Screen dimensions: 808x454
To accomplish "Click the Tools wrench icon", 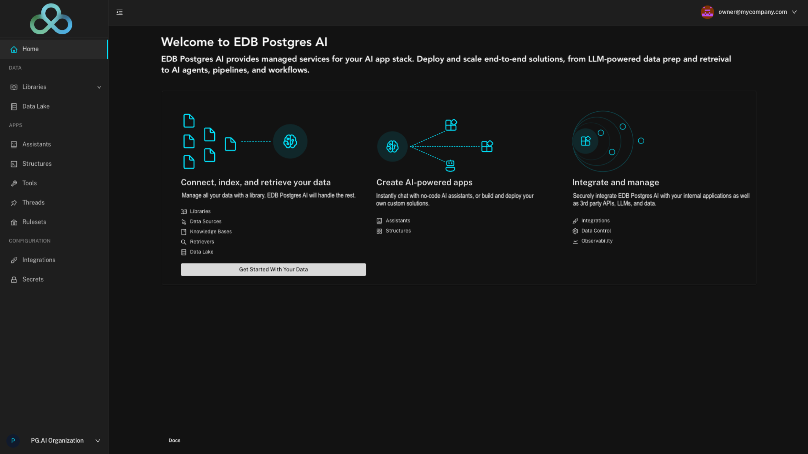I will (14, 183).
